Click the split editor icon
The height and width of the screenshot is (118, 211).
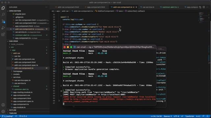click(204, 7)
